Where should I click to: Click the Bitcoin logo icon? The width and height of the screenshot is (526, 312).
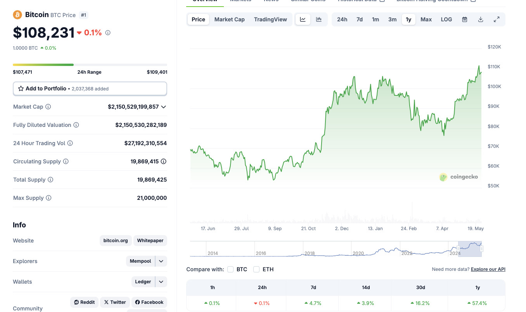[17, 15]
